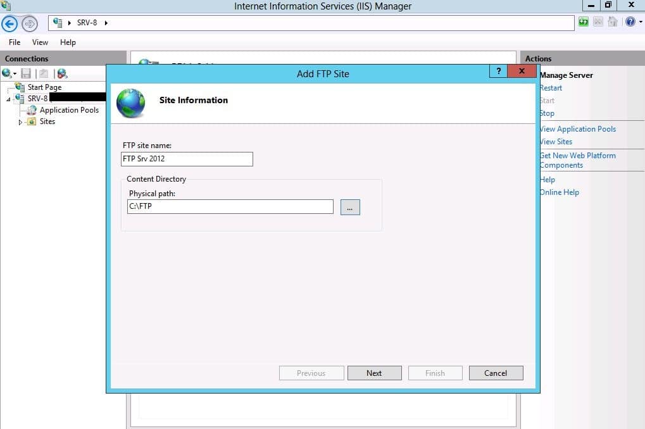
Task: Click the Delete Connection icon in Connections toolbar
Action: [62, 73]
